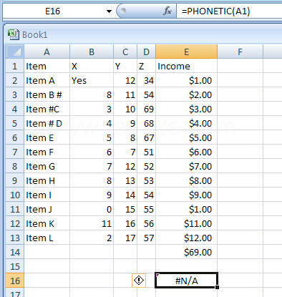Select column A header
The width and height of the screenshot is (282, 297).
[x=47, y=52]
